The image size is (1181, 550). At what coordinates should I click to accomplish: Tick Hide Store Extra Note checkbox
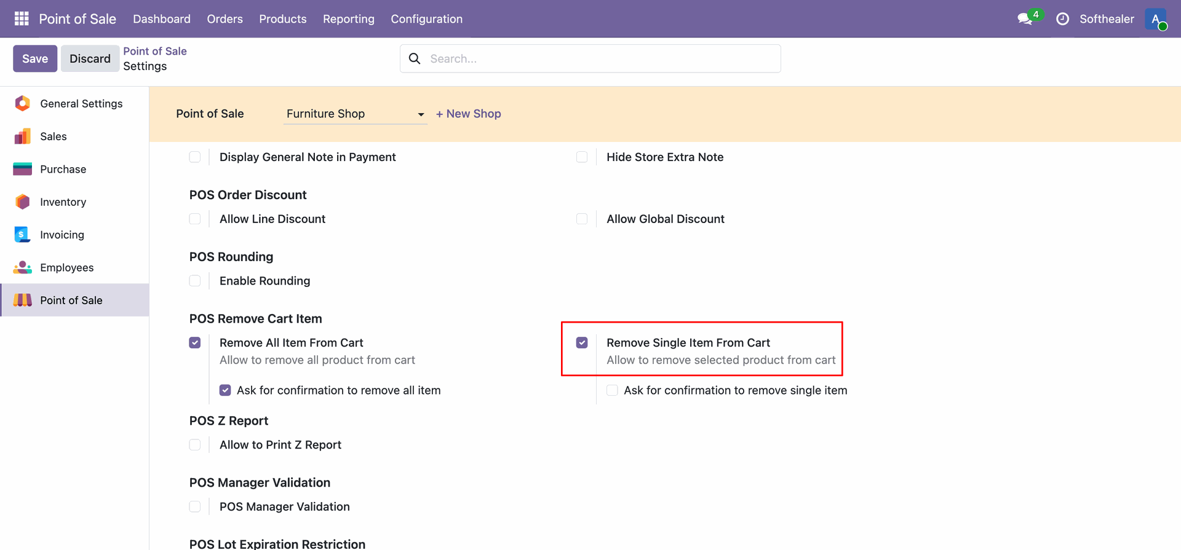(582, 157)
